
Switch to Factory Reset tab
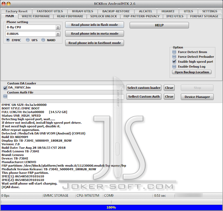16,11
